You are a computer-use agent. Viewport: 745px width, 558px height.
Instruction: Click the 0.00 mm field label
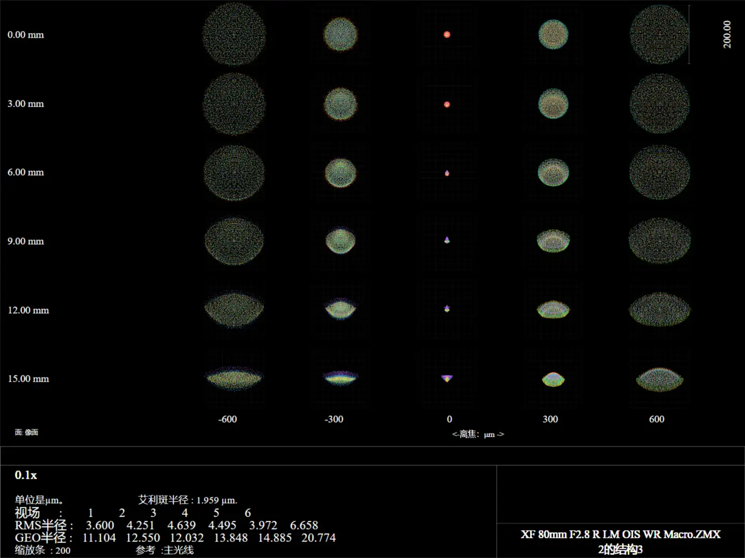(26, 35)
